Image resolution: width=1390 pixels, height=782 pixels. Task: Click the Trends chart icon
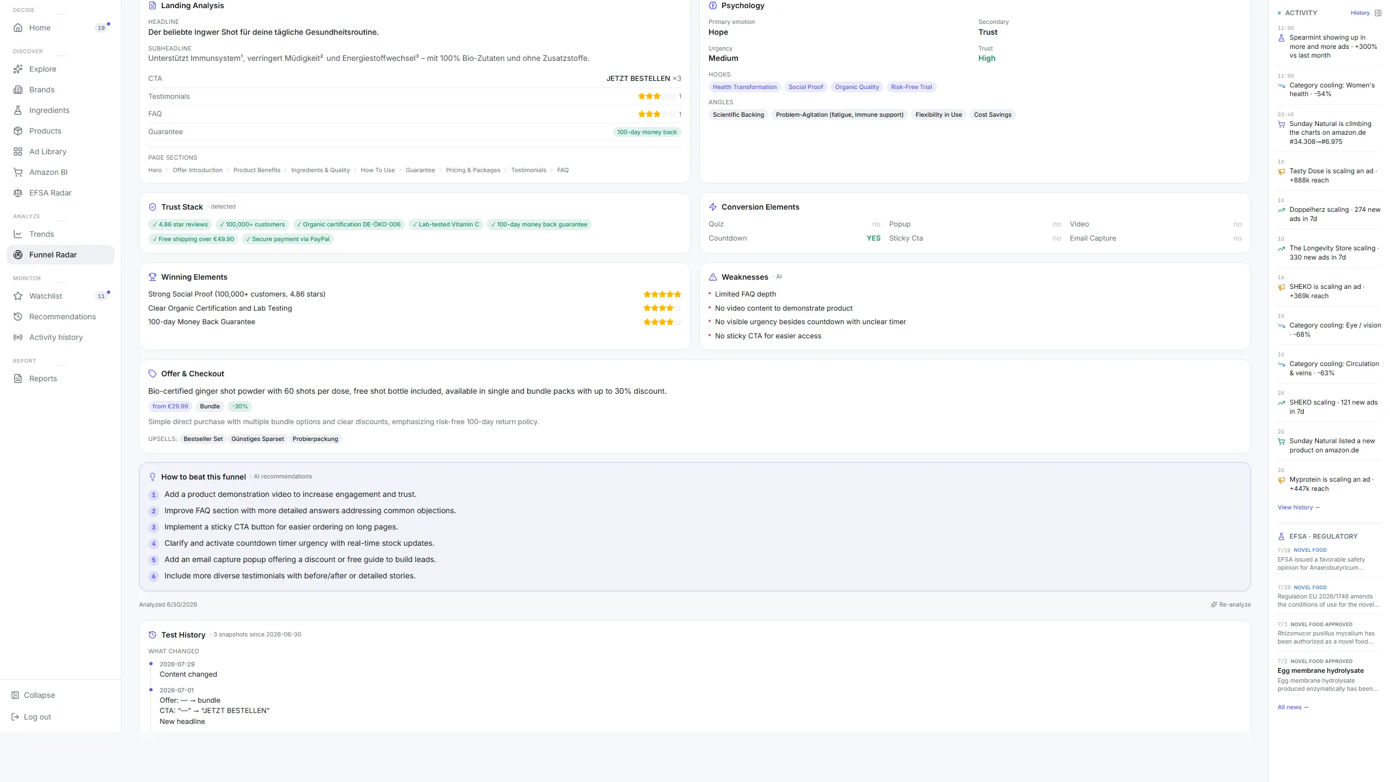click(18, 234)
